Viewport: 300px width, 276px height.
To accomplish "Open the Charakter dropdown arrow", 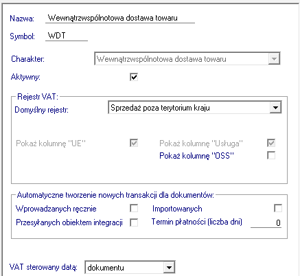I will (x=274, y=59).
